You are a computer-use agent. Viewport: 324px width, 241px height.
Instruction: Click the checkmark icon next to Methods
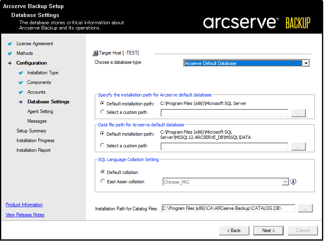[x=10, y=54]
